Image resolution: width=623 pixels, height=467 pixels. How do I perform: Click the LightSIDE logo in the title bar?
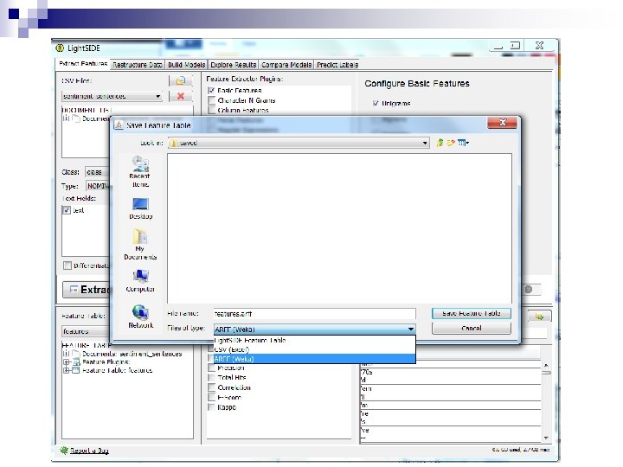click(60, 48)
